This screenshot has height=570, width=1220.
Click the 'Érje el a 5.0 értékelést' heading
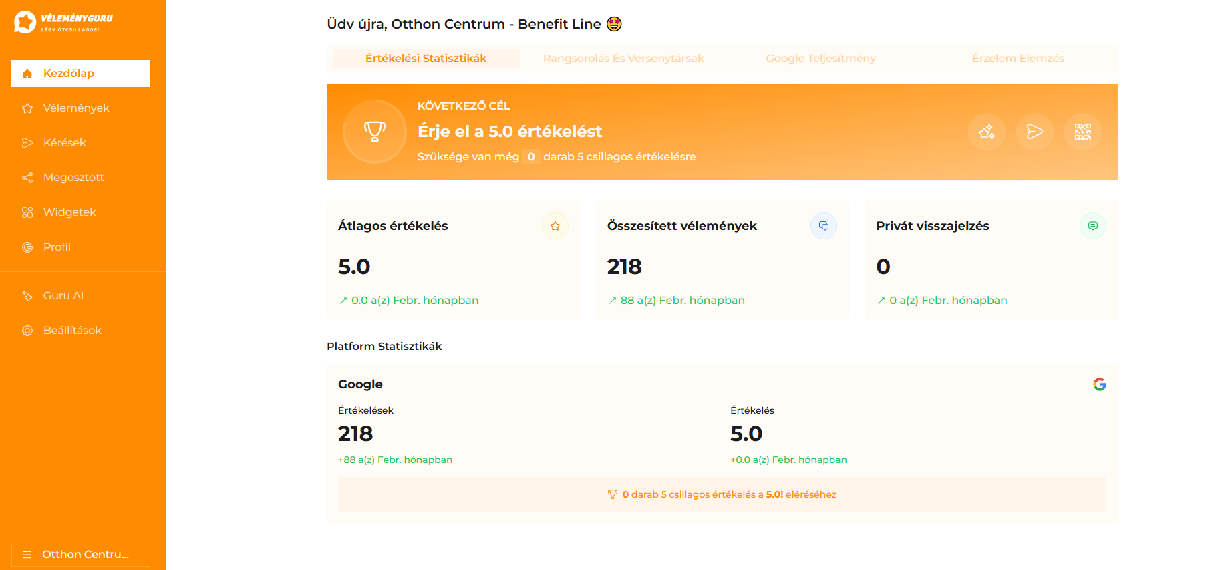(510, 132)
